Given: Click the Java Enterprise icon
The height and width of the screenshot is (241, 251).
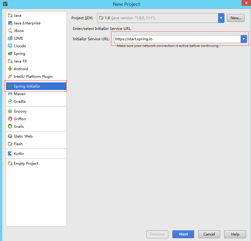Looking at the screenshot, I should click(10, 23).
